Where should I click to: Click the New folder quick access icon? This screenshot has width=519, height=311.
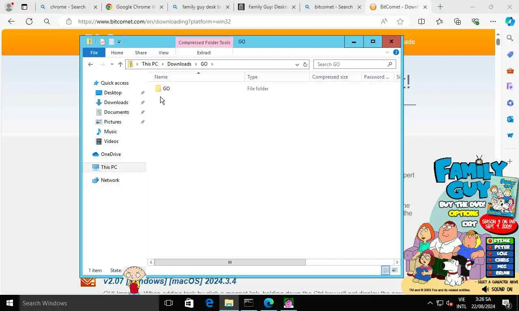coord(112,42)
